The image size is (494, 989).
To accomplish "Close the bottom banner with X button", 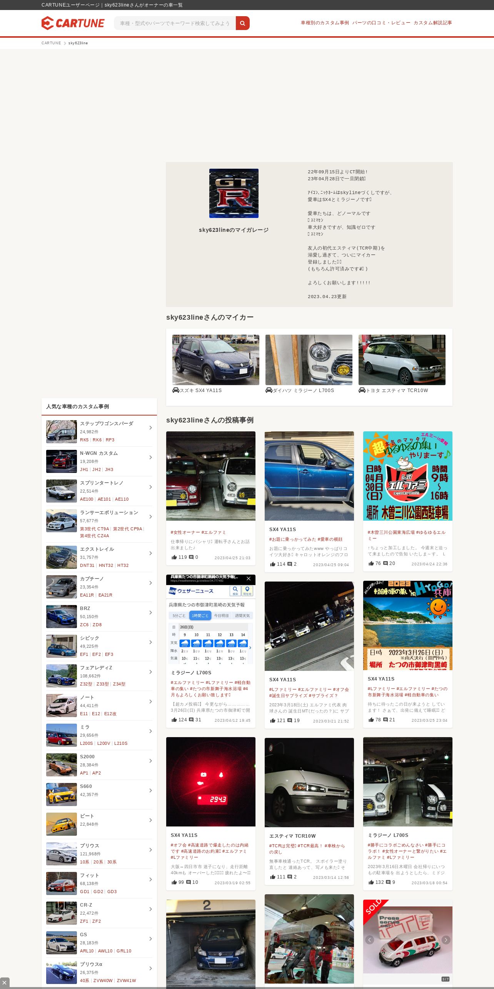I will click(x=5, y=983).
